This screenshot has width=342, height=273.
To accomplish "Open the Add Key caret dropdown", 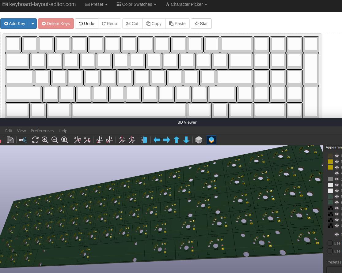I will point(33,24).
